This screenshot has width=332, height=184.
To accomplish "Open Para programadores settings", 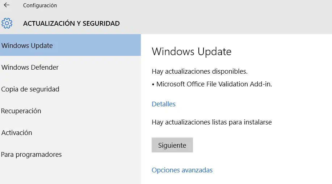I will 31,155.
